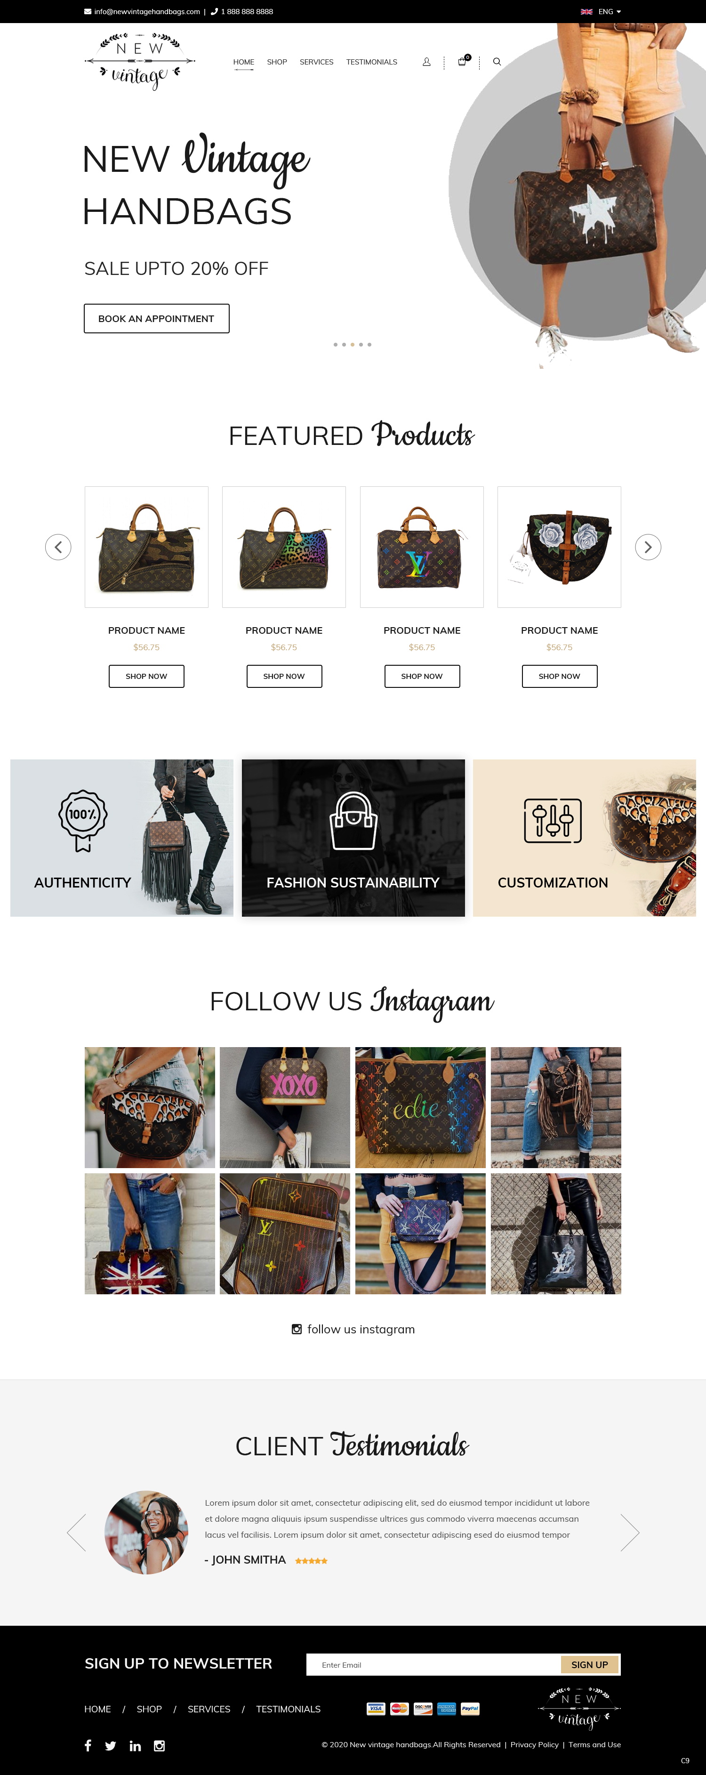Click the search magnifier icon
706x1775 pixels.
coord(497,62)
